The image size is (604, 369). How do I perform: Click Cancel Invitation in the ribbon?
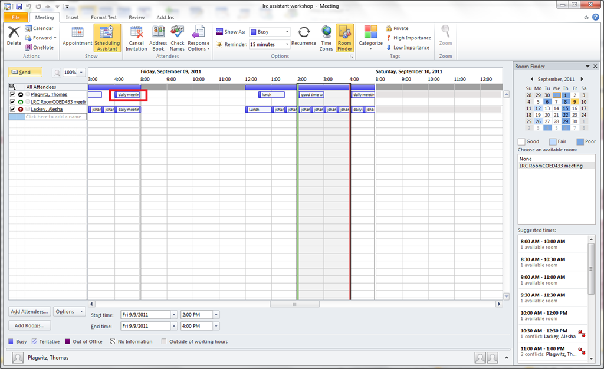[136, 38]
